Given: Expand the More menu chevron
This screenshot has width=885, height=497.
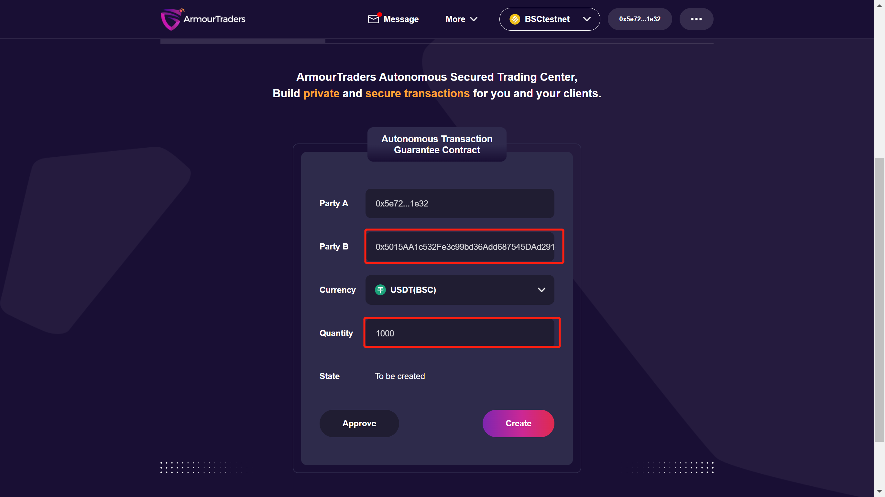Looking at the screenshot, I should [474, 19].
